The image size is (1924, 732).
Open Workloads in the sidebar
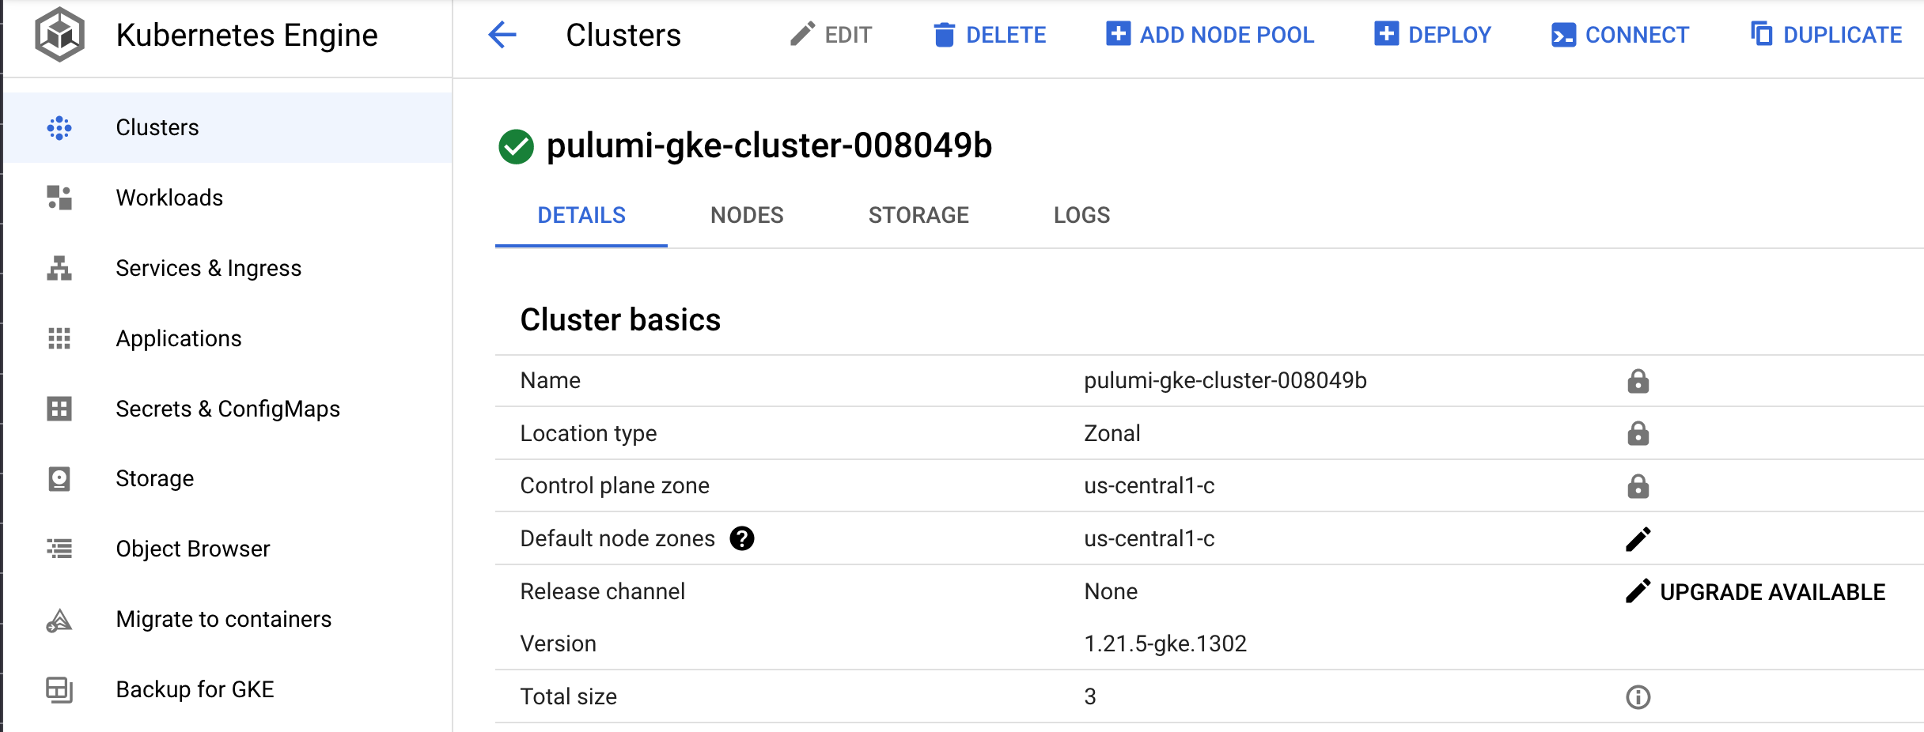coord(228,198)
